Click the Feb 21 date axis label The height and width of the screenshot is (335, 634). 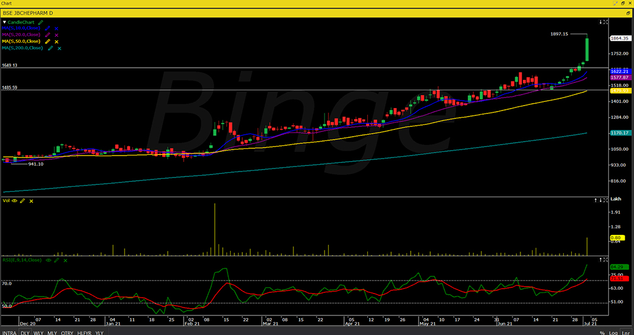pos(192,323)
